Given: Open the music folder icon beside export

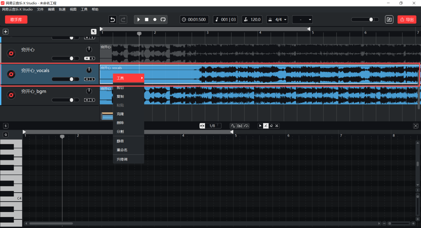Looking at the screenshot, I should pyautogui.click(x=389, y=19).
